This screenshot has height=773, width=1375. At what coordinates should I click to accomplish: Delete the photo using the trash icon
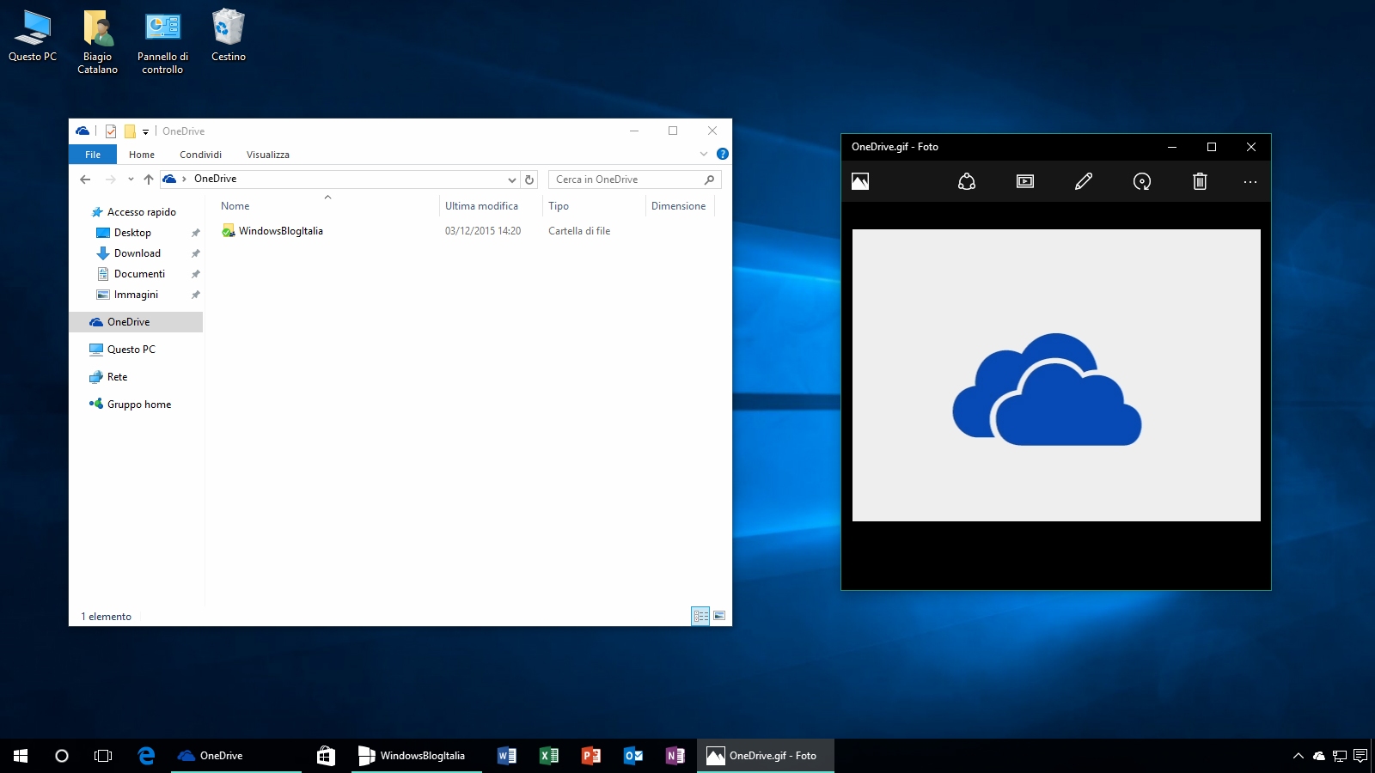point(1200,181)
